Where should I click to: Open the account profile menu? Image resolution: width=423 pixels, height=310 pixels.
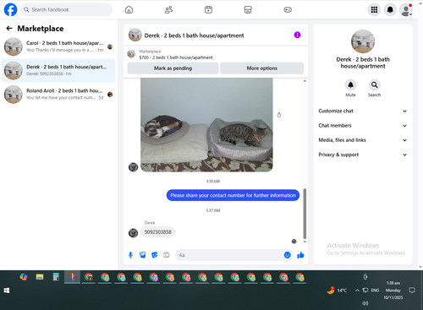click(406, 10)
